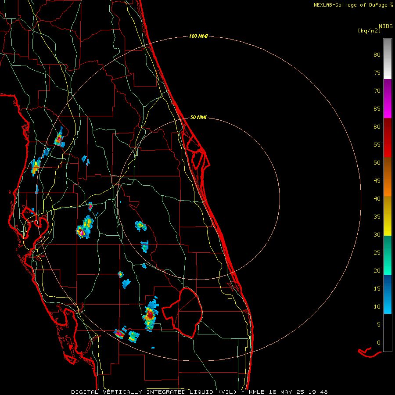Click the 80 value on the scale
This screenshot has width=395, height=395.
click(x=377, y=55)
